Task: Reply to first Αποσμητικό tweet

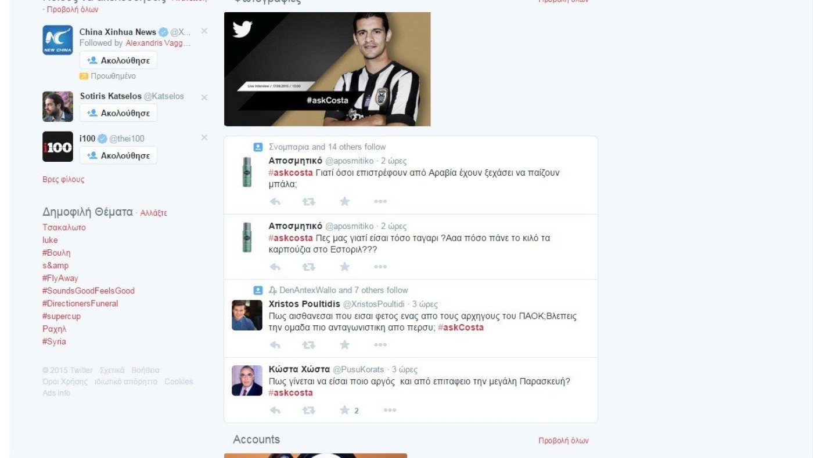Action: pyautogui.click(x=275, y=202)
